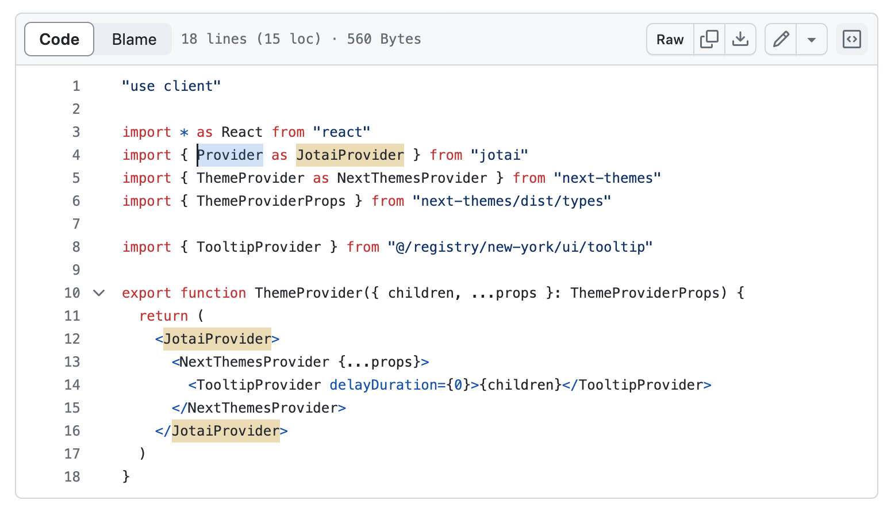Download the raw file icon
The image size is (891, 508).
(x=740, y=39)
